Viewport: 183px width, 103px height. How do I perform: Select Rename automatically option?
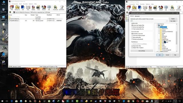tap(137, 39)
